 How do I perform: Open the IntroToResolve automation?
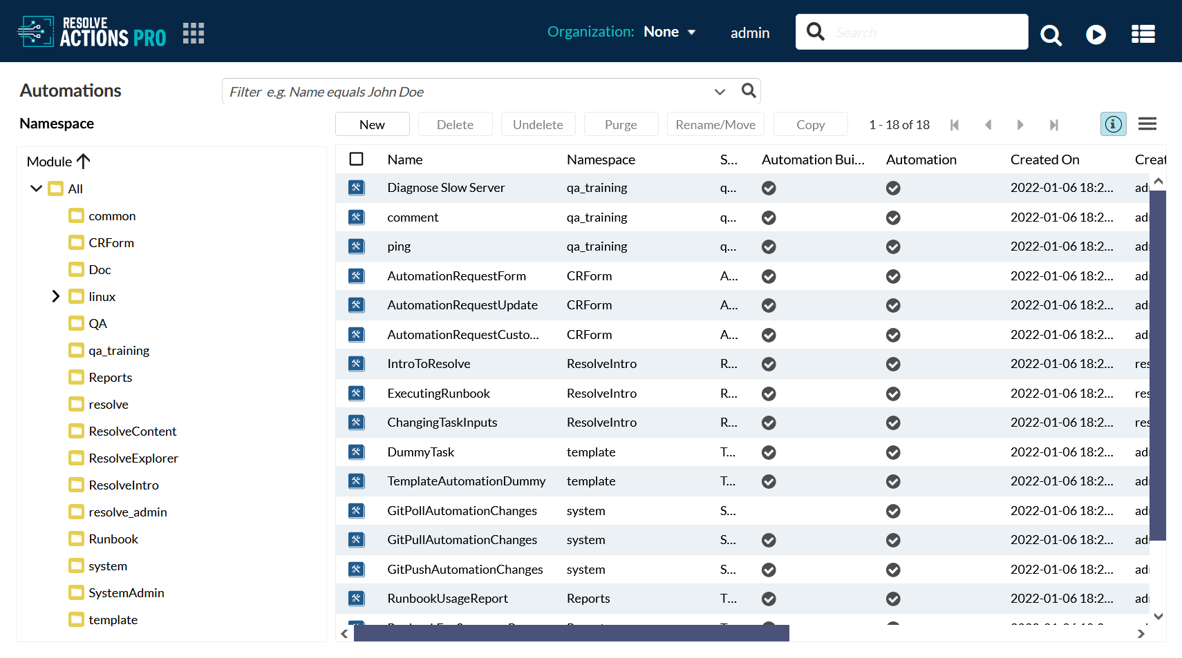point(429,364)
